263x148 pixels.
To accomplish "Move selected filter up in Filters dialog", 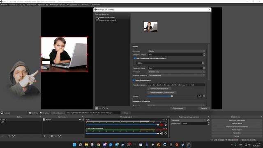I will coord(104,108).
